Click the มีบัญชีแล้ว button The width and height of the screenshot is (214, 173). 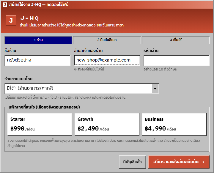pyautogui.click(x=132, y=162)
